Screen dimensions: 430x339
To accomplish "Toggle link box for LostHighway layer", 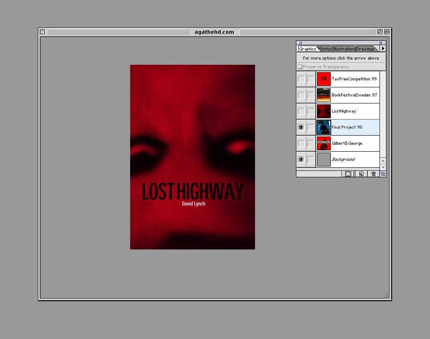I will click(x=310, y=111).
